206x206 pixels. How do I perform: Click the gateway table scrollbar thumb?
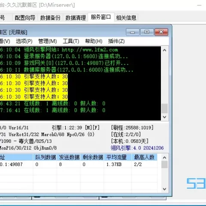coord(164,164)
